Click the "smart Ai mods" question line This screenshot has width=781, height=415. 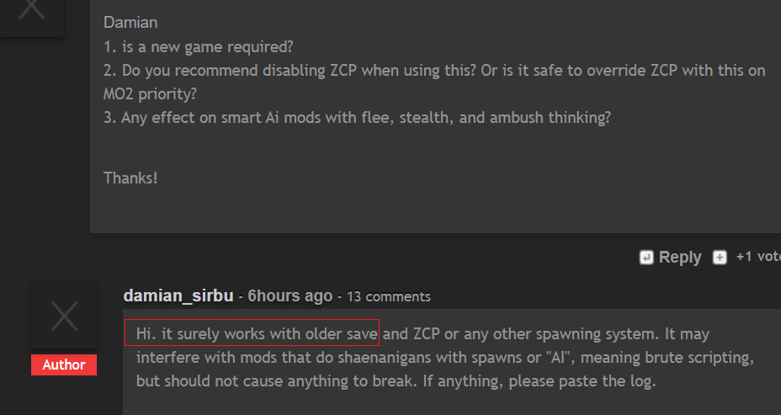(x=357, y=117)
